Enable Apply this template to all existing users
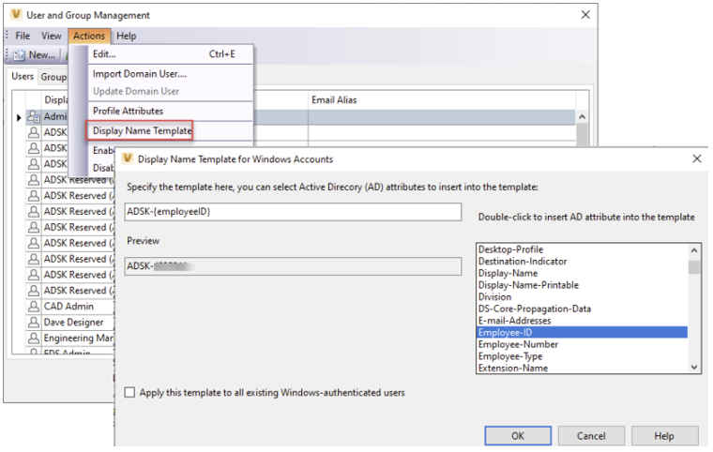Screen dimensions: 713x452 point(130,392)
